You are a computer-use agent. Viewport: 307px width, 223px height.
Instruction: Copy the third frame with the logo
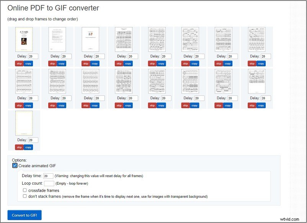tap(95, 63)
